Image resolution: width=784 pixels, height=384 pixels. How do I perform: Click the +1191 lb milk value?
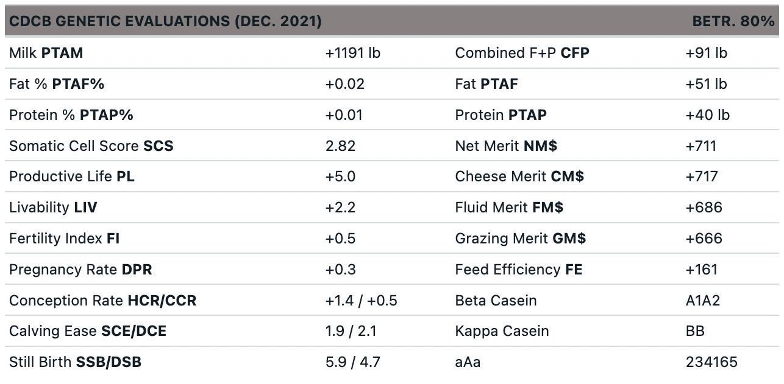(352, 53)
